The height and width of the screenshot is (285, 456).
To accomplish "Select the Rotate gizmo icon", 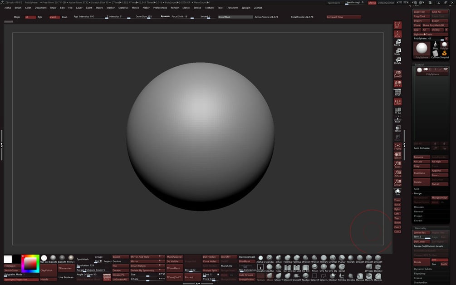I will click(397, 61).
